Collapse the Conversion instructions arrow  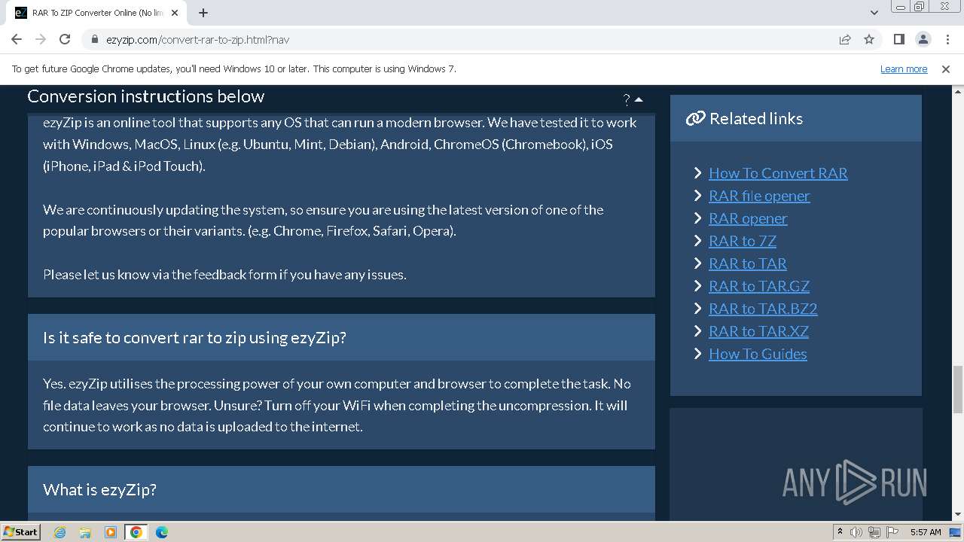(x=639, y=99)
